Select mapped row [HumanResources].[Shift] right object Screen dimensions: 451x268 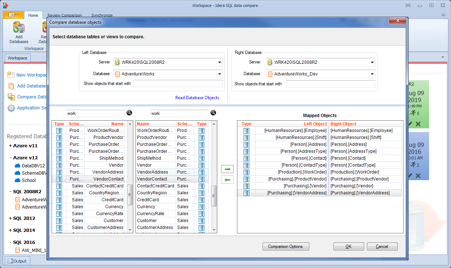356,137
